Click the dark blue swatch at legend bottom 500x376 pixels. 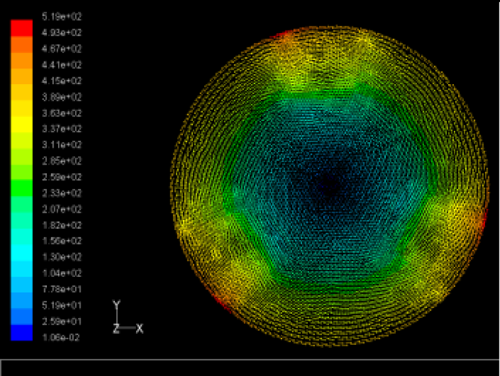pos(21,333)
